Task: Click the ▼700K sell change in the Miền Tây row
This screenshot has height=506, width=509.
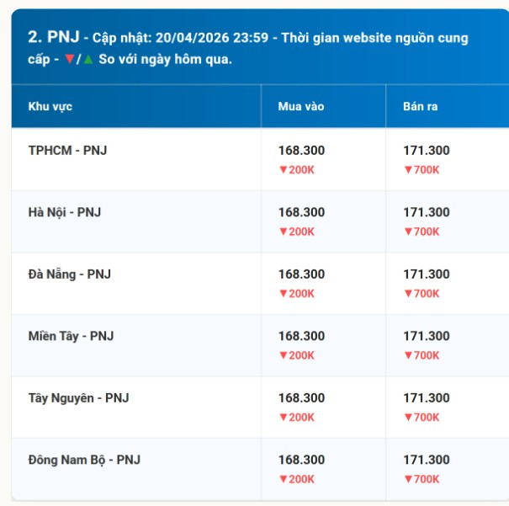Action: (x=422, y=355)
